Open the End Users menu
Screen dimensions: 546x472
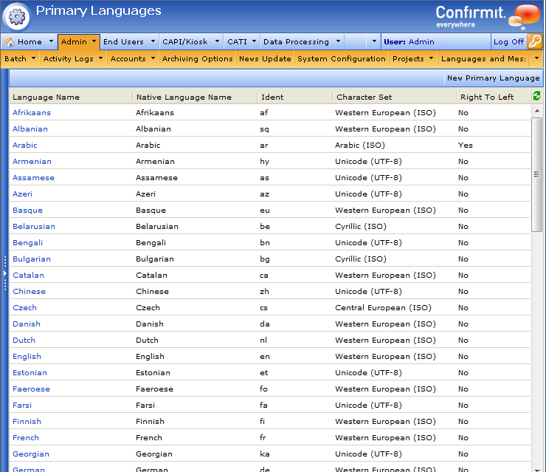click(x=123, y=42)
